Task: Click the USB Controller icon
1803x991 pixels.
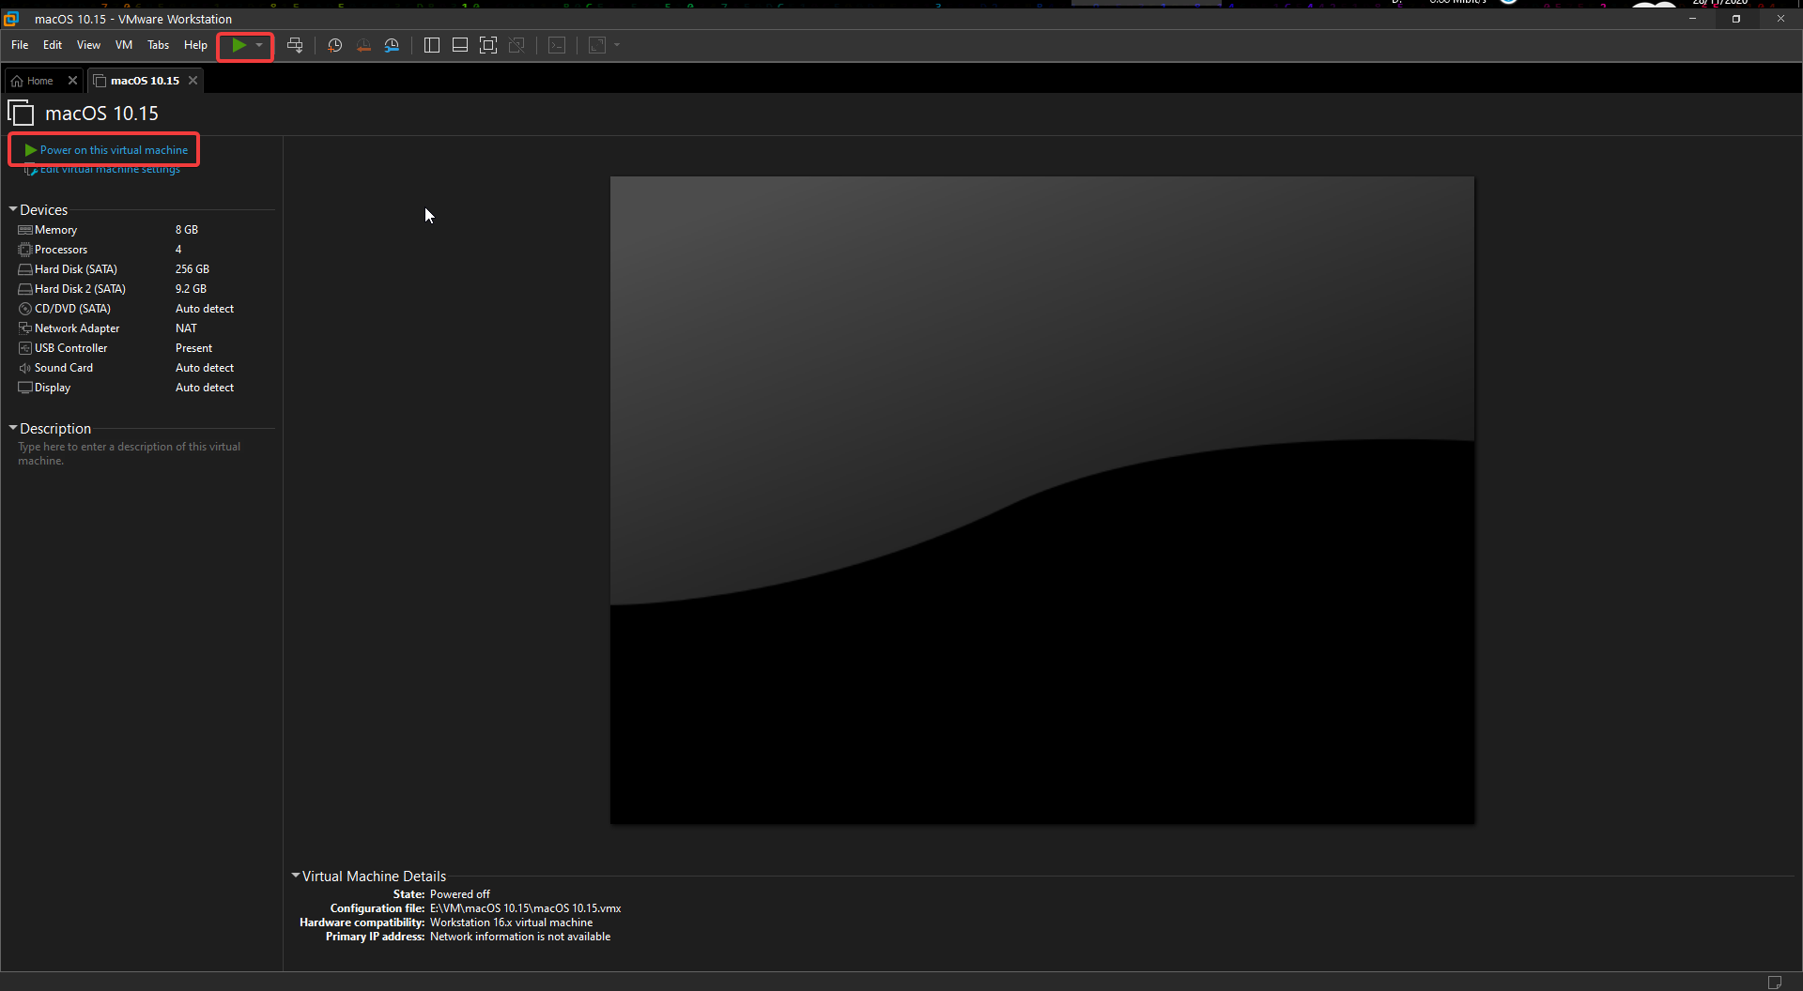Action: point(25,348)
